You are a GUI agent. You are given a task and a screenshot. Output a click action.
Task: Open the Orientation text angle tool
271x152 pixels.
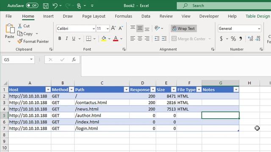(157, 28)
